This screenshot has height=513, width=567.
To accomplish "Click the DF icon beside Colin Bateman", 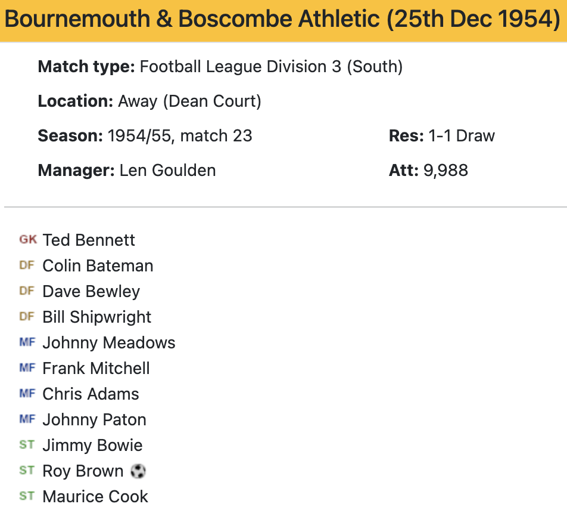I will point(27,265).
